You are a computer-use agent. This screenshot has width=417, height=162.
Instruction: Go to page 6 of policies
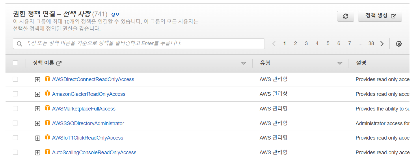tap(339, 43)
